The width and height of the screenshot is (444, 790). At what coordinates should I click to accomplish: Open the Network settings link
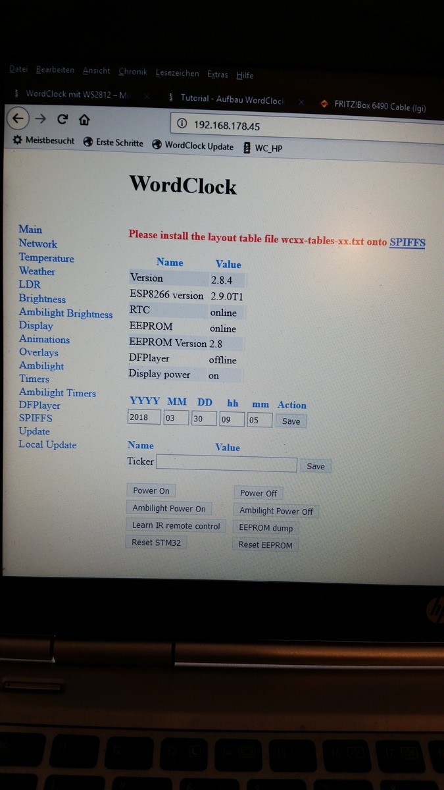click(38, 243)
